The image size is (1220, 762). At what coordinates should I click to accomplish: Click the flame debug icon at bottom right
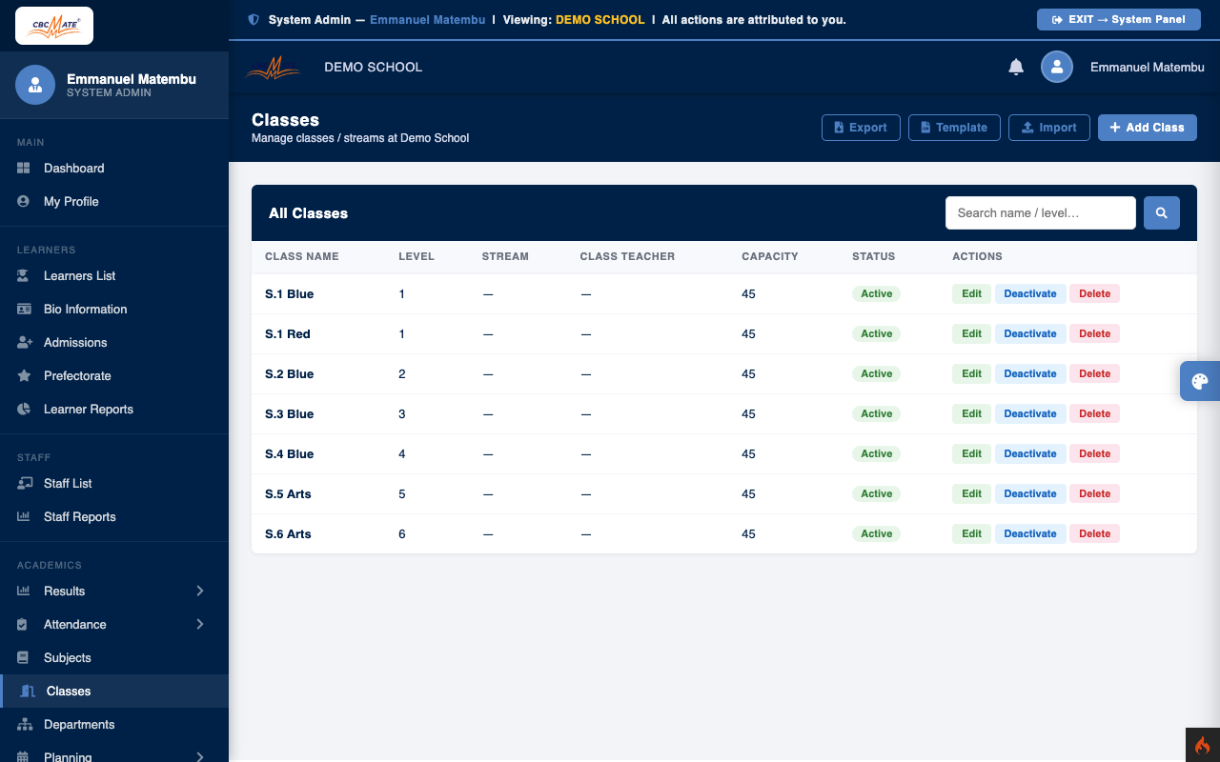pos(1203,745)
